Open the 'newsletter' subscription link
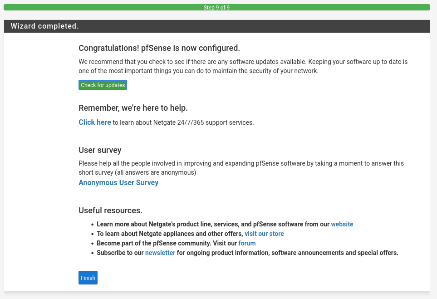This screenshot has width=437, height=299. pyautogui.click(x=160, y=253)
